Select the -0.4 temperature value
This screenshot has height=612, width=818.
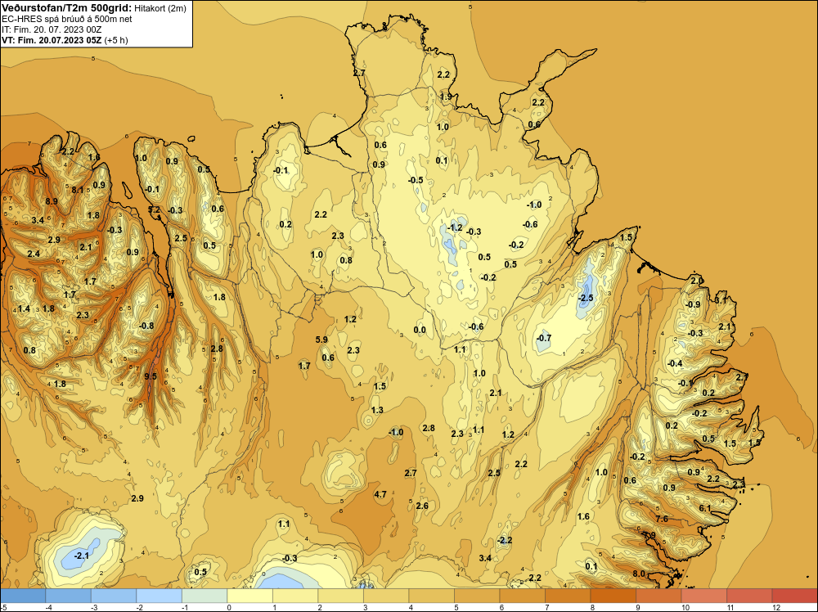pos(675,363)
